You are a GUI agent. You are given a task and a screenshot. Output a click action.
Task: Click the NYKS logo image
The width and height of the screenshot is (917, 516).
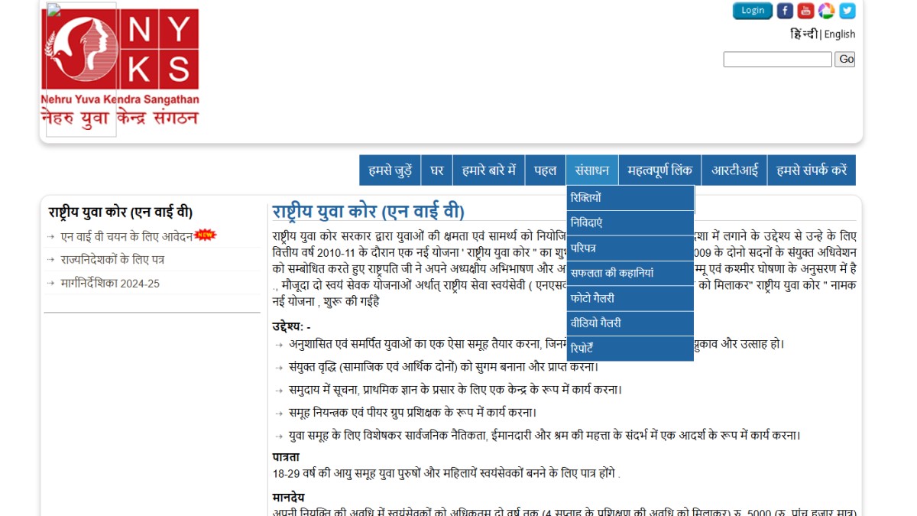tap(120, 69)
